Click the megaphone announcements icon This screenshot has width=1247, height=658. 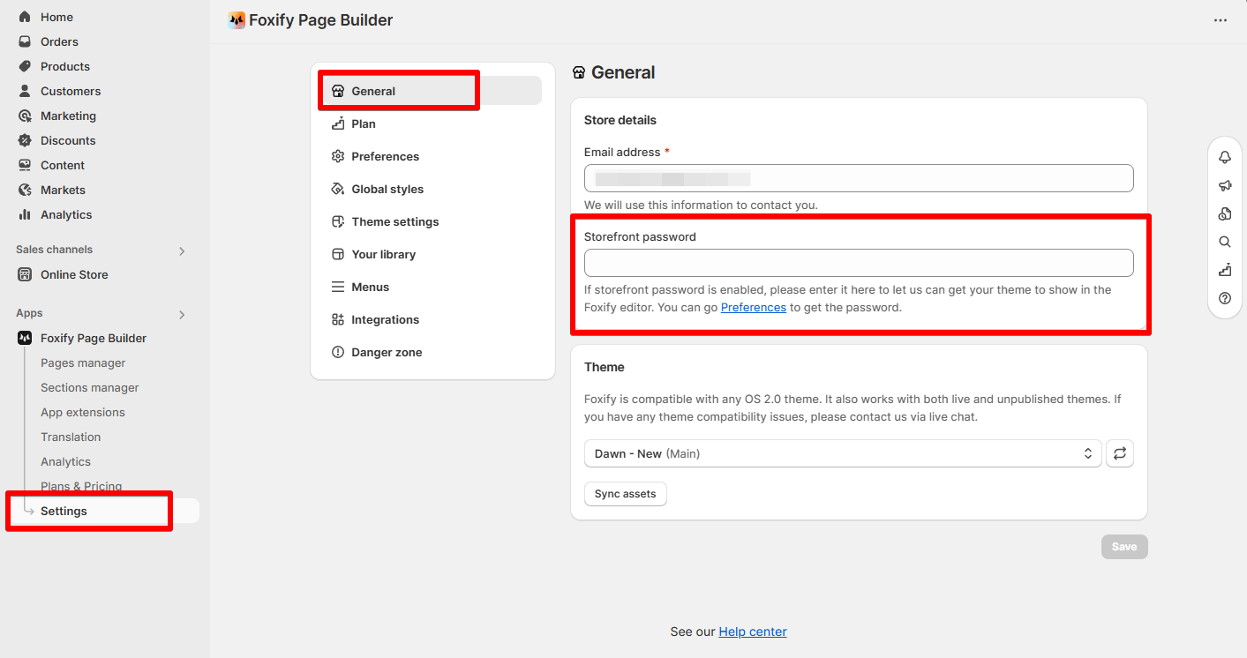pos(1224,185)
